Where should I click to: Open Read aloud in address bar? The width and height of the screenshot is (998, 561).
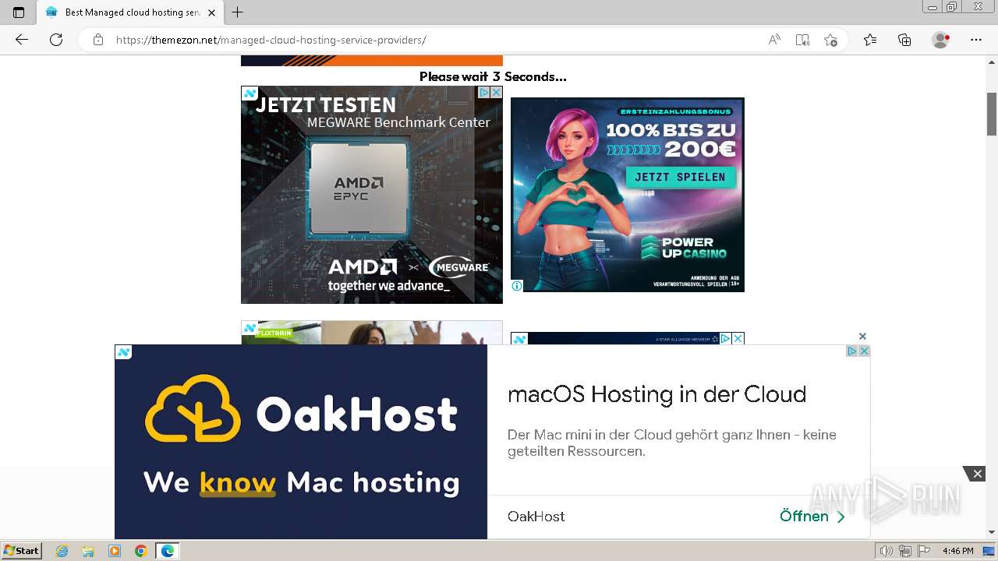pos(774,40)
